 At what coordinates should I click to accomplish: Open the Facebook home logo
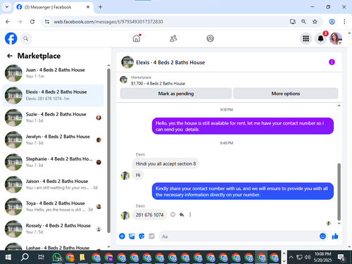11,39
